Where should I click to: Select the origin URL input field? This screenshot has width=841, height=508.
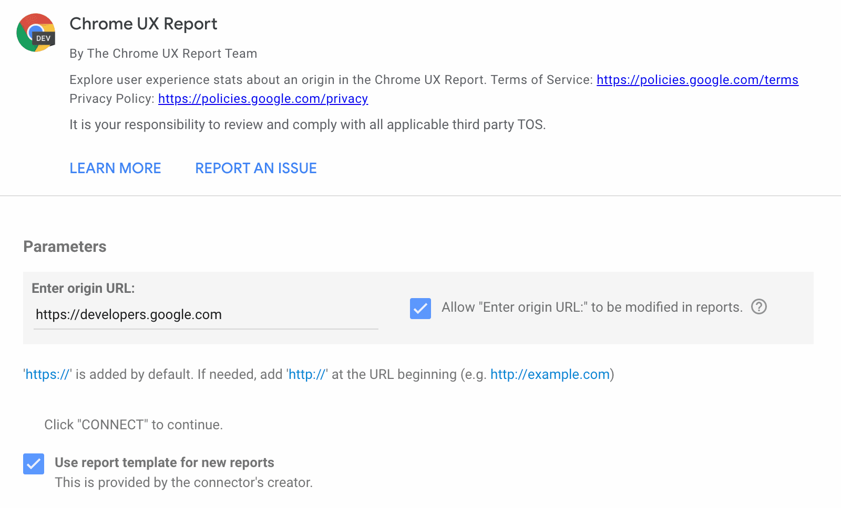coord(205,314)
